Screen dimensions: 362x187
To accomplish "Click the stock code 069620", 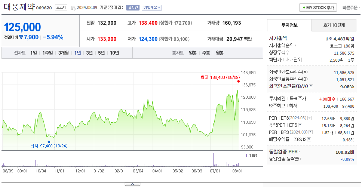I will click(44, 8).
